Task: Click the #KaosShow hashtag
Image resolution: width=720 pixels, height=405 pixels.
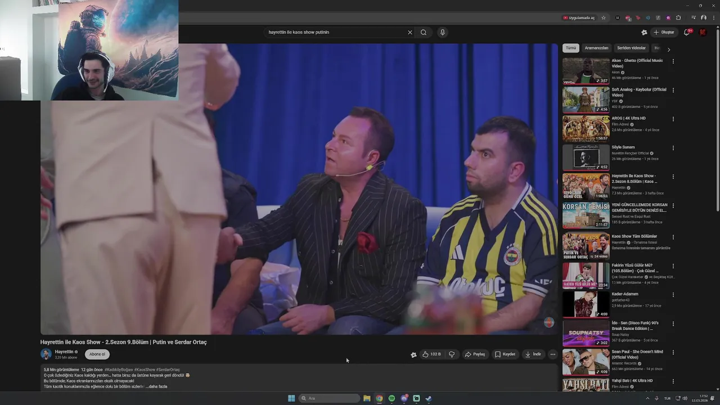Action: click(145, 370)
